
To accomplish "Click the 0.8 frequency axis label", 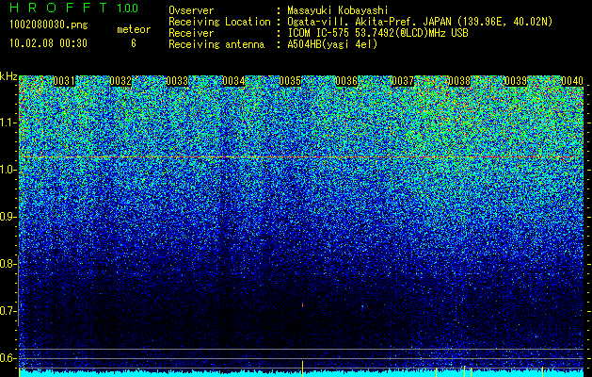I will click(8, 264).
